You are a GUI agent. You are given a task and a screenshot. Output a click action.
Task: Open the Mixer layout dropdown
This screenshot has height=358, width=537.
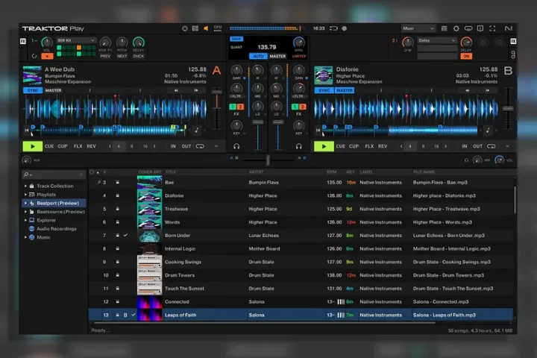click(x=418, y=28)
